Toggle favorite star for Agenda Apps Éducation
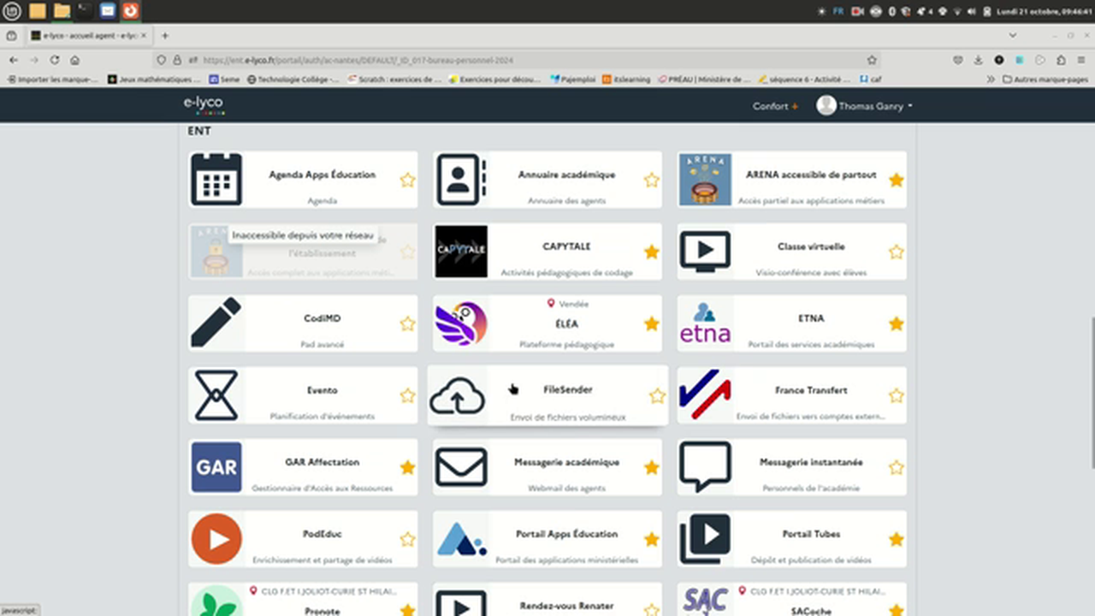Viewport: 1095px width, 616px height. 407,181
